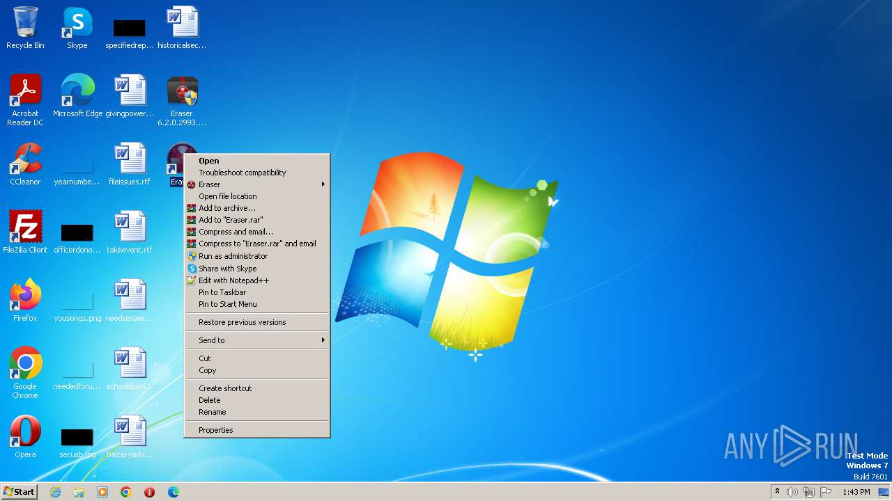
Task: Choose Open file location
Action: pos(257,196)
